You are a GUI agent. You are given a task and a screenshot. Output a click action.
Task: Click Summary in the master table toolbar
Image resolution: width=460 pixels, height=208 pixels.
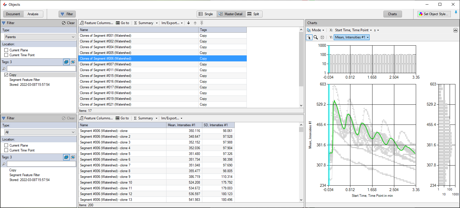(143, 23)
